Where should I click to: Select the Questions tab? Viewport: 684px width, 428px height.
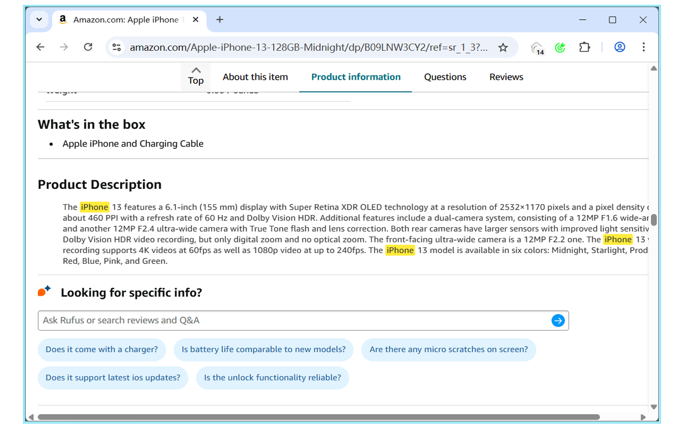pyautogui.click(x=445, y=77)
